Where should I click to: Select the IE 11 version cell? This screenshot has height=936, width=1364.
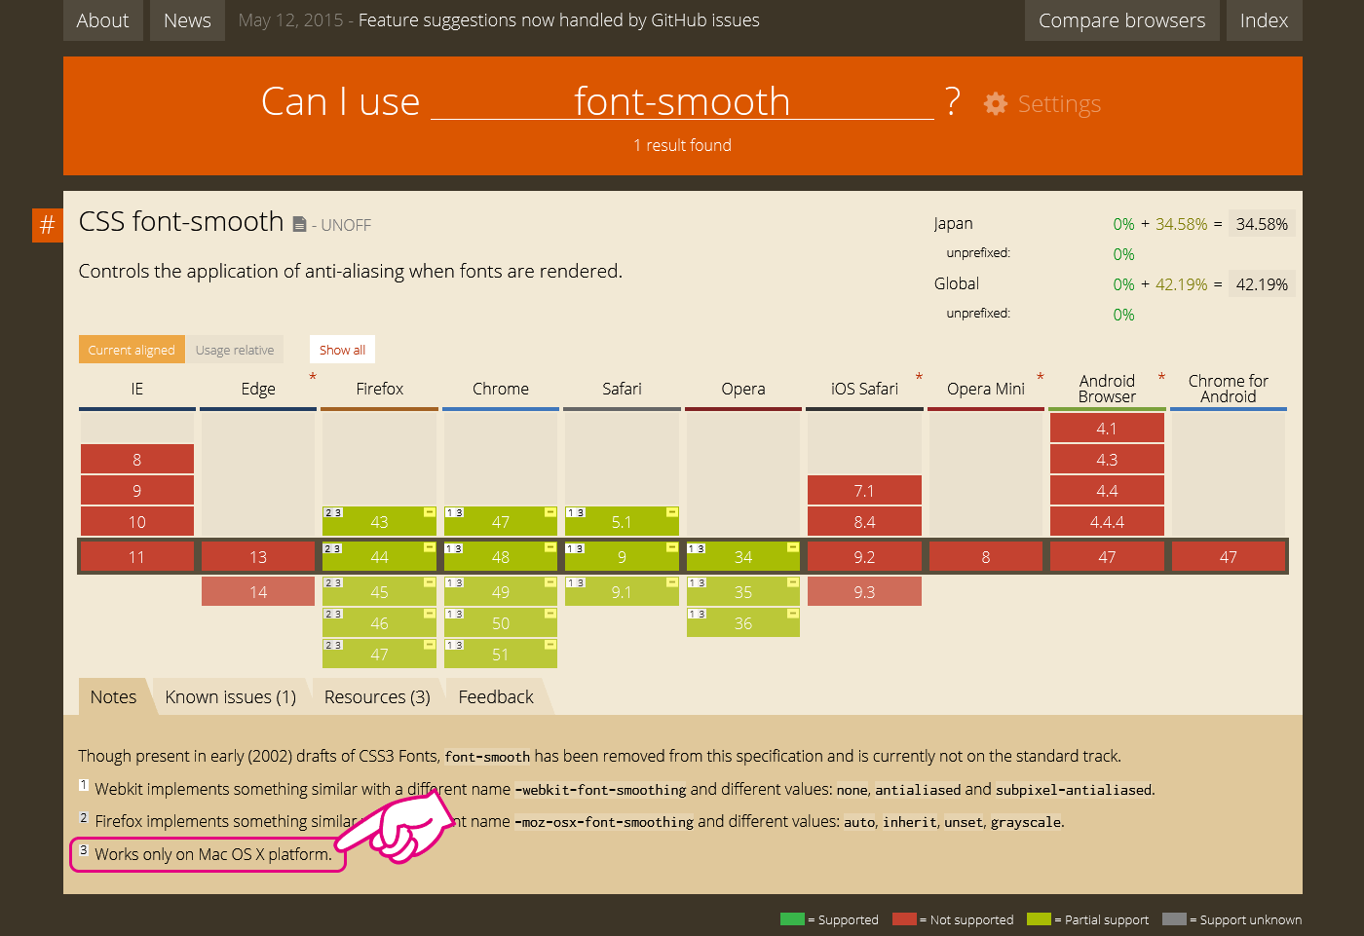tap(137, 557)
